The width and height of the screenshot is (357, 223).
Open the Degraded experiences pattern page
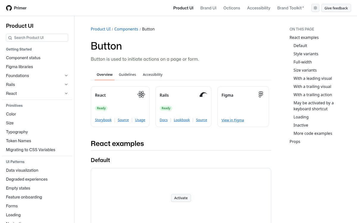(27, 179)
